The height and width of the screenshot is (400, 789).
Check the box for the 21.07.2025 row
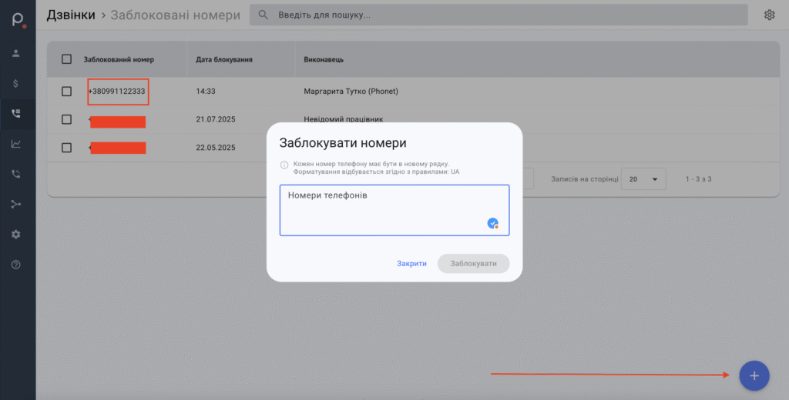[66, 119]
